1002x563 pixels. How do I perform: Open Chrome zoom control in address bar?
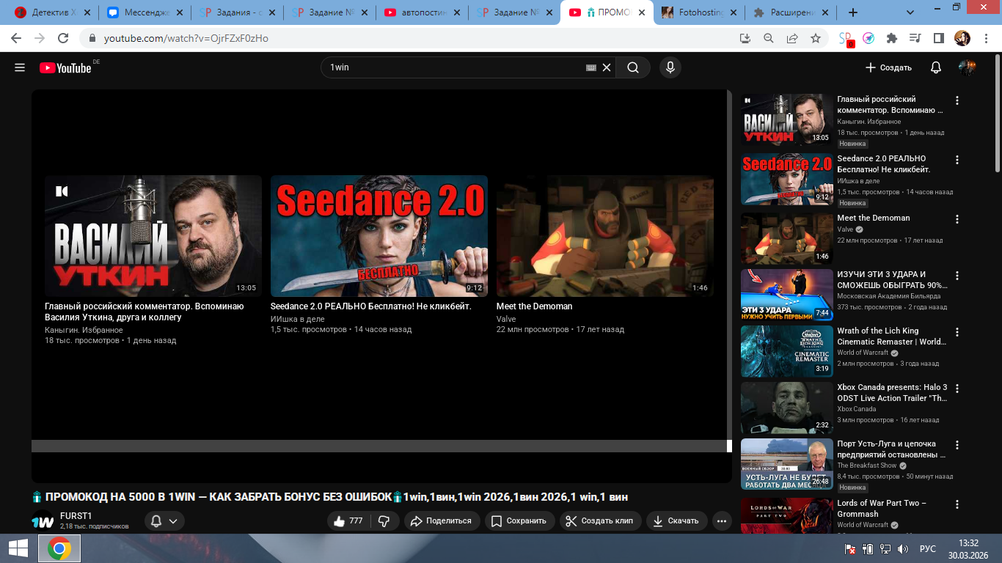point(769,38)
